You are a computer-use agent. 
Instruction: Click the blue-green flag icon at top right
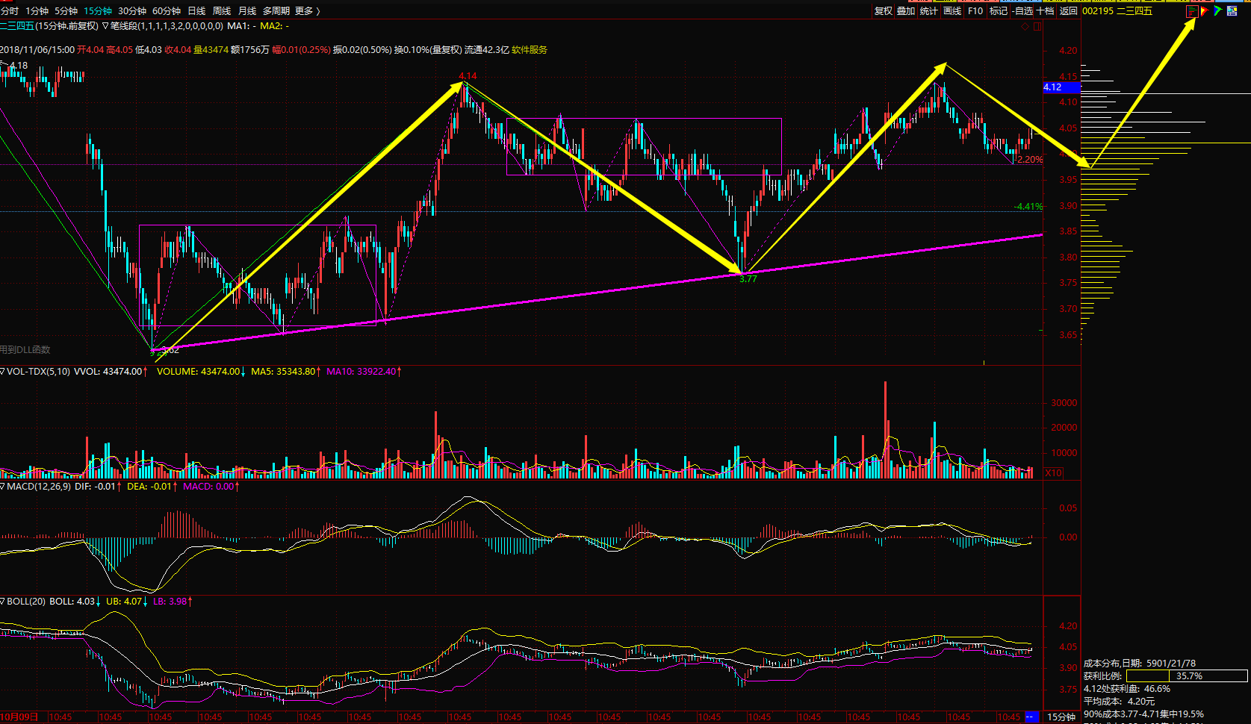pos(1217,11)
